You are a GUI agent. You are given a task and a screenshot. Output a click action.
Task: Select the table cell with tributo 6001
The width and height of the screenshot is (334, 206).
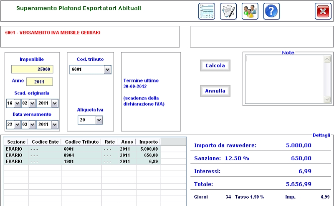coord(82,149)
